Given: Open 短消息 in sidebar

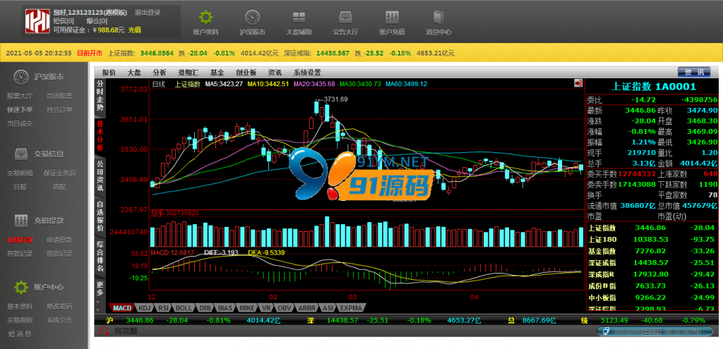Looking at the screenshot, I should tap(20, 333).
